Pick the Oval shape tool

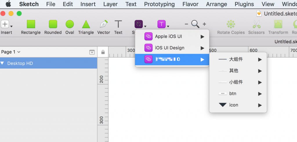coord(70,24)
